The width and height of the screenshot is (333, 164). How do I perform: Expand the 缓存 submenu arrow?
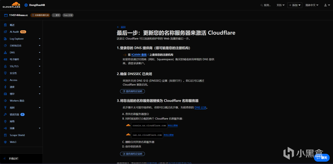coord(40,94)
